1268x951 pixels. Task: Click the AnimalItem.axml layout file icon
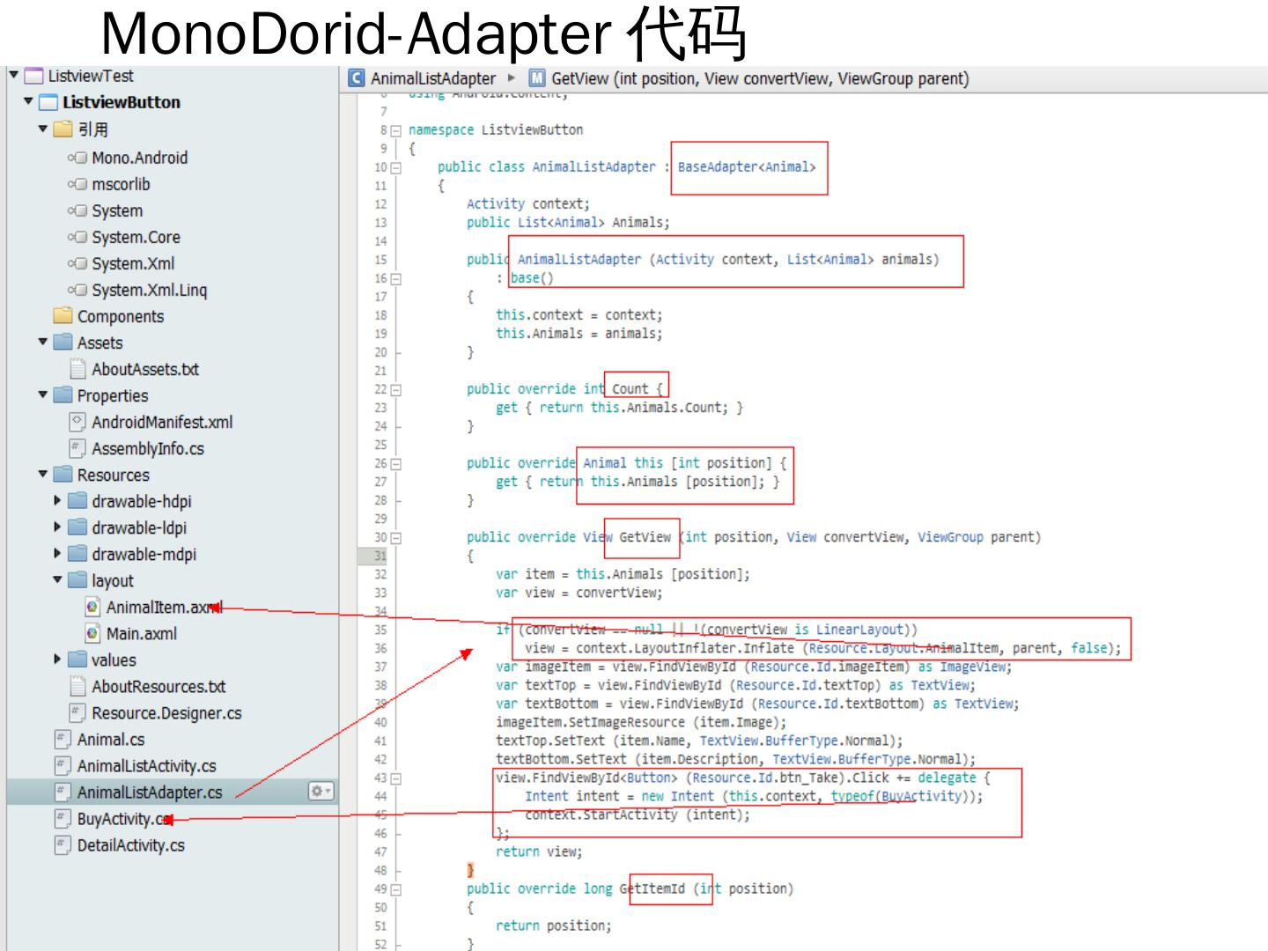pyautogui.click(x=92, y=607)
